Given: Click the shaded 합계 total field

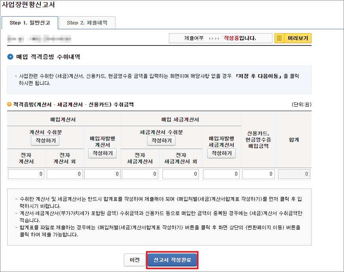Looking at the screenshot, I should point(294,174).
